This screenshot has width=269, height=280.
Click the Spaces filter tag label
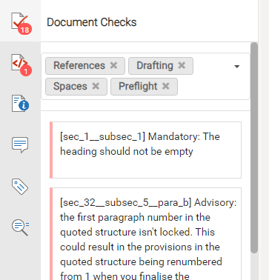pos(70,87)
